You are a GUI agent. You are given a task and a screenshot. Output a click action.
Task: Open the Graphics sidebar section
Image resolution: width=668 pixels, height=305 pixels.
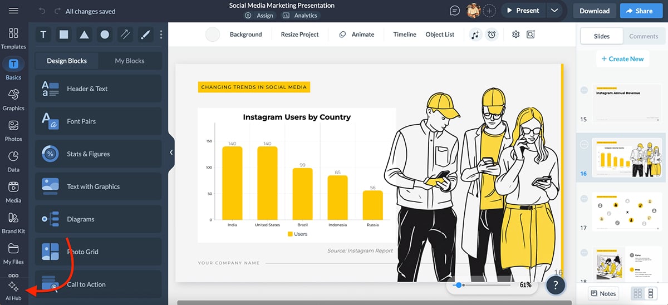coord(13,99)
